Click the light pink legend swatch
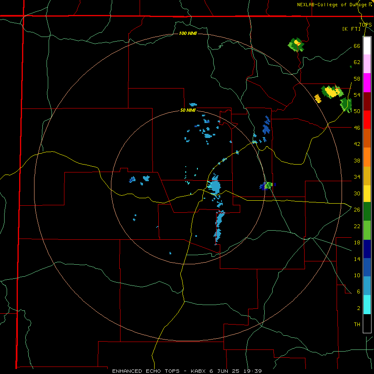 367,64
